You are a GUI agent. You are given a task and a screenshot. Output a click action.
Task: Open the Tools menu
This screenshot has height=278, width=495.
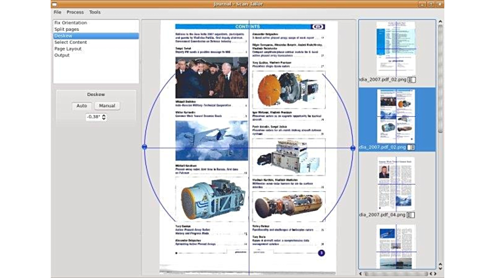(95, 12)
